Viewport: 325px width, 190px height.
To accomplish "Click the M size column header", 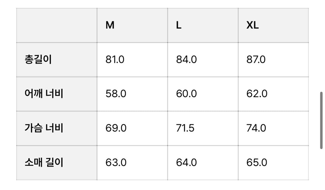I will [110, 25].
